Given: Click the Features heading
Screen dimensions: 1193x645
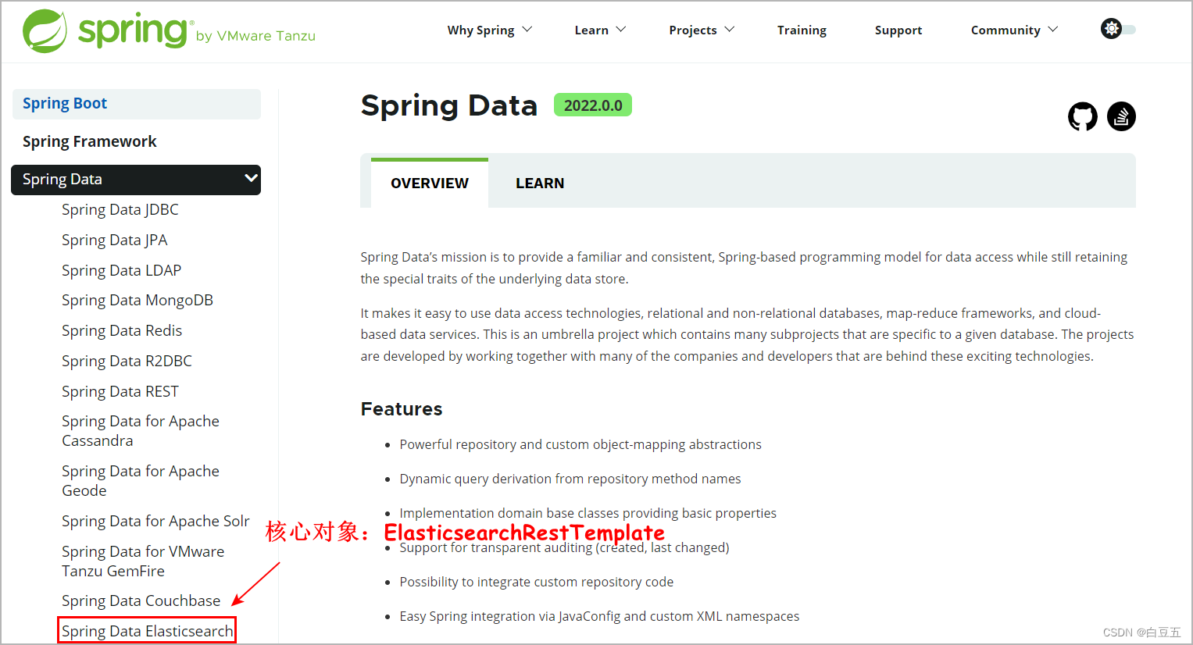Looking at the screenshot, I should pyautogui.click(x=402, y=409).
